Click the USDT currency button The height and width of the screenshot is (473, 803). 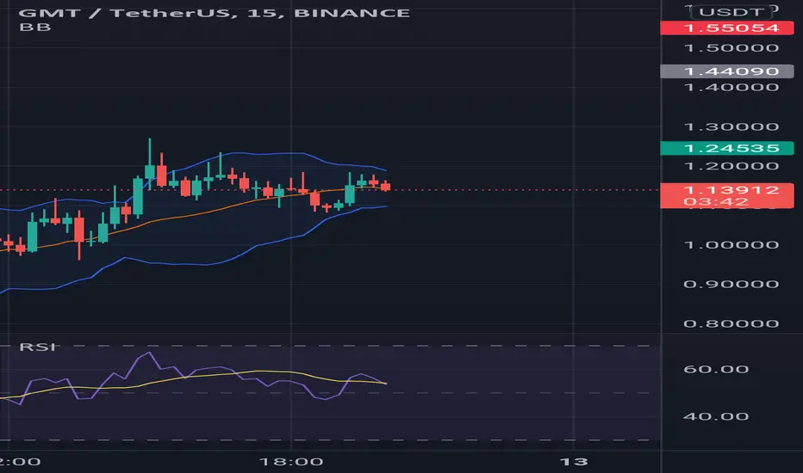(x=731, y=11)
